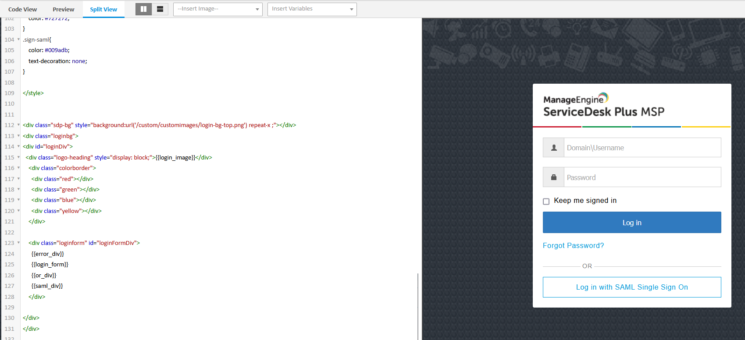745x340 pixels.
Task: Click the div class="red" line
Action: click(x=62, y=179)
